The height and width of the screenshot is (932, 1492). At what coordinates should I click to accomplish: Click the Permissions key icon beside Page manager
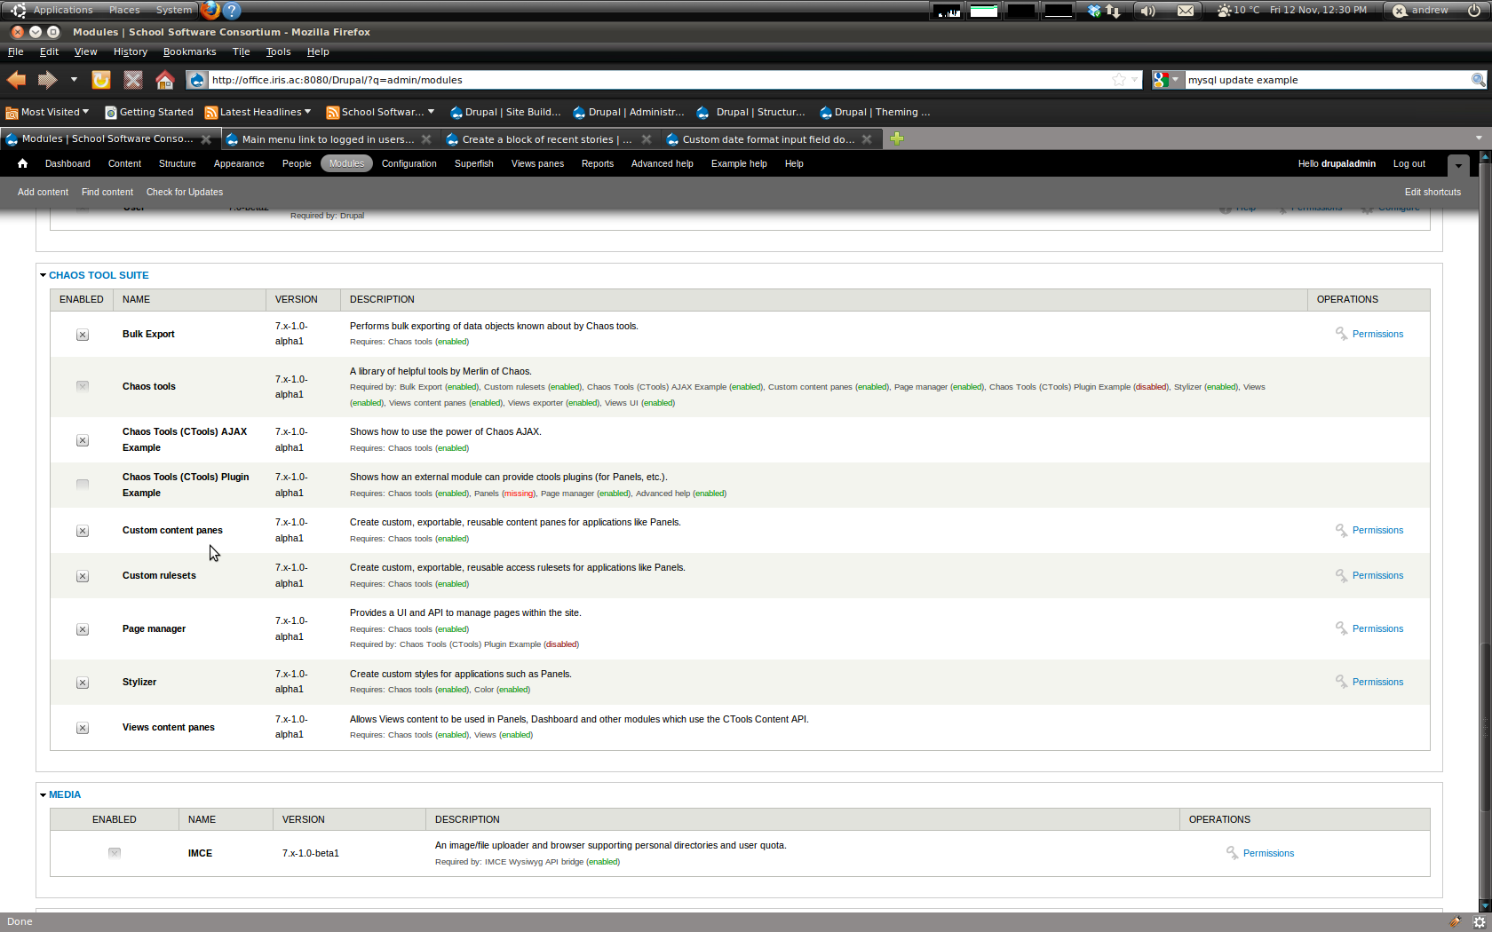[x=1341, y=628]
